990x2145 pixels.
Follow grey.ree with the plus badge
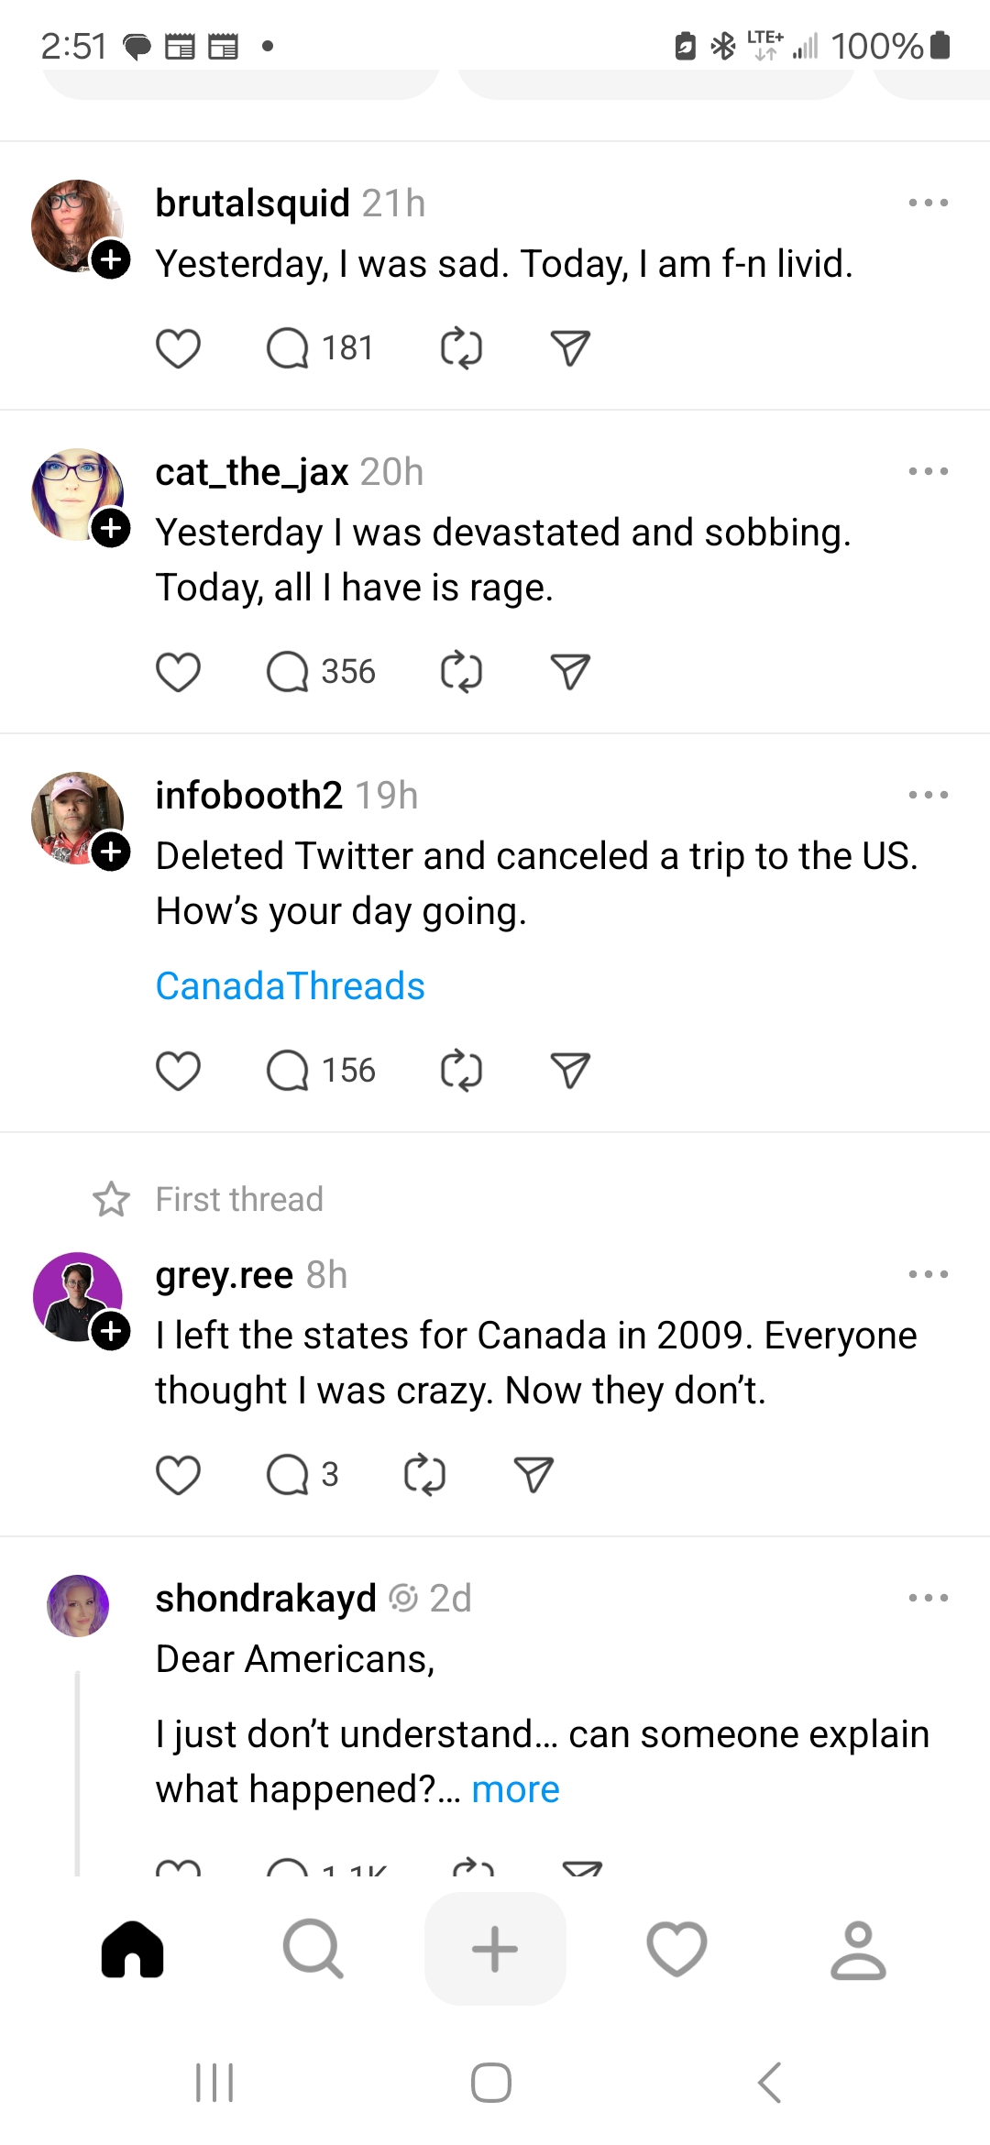tap(111, 1331)
